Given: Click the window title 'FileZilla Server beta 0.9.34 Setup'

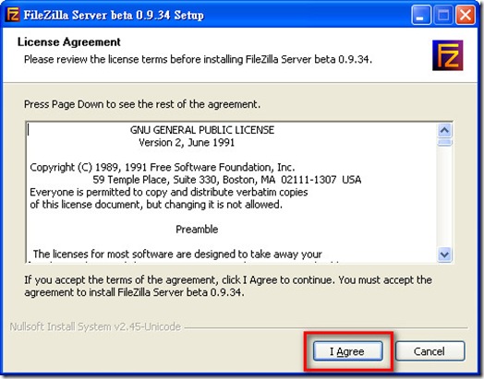Looking at the screenshot, I should click(114, 15).
